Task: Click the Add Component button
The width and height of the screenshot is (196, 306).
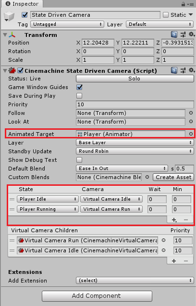Action: click(97, 296)
